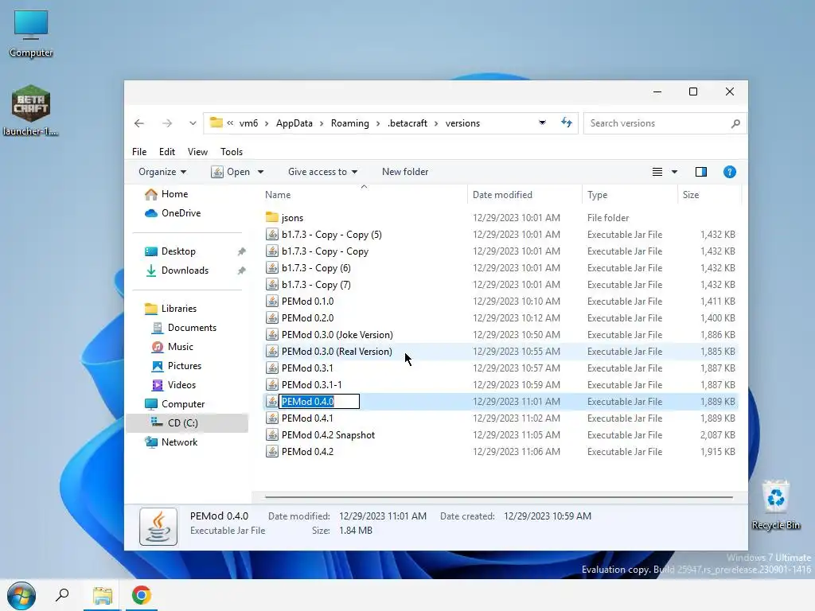This screenshot has width=815, height=611.
Task: Select the PEMod 0.4.2 jar icon
Action: tap(272, 452)
